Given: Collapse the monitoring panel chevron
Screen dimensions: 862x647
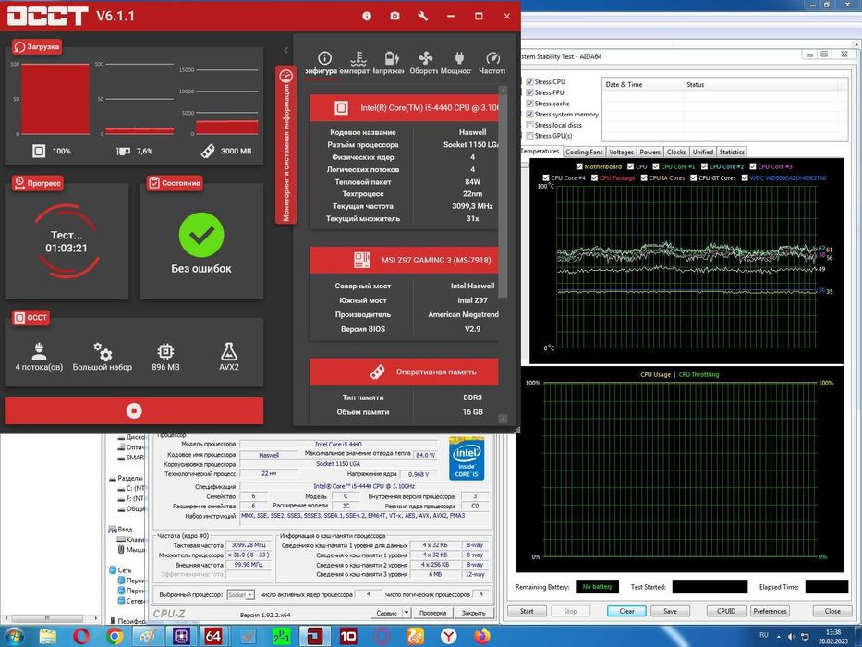Looking at the screenshot, I should pos(285,50).
